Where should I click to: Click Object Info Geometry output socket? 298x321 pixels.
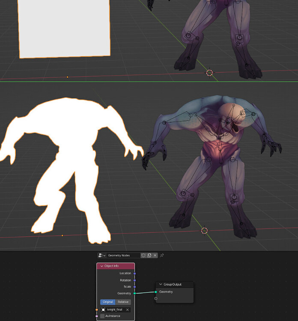tap(134, 293)
